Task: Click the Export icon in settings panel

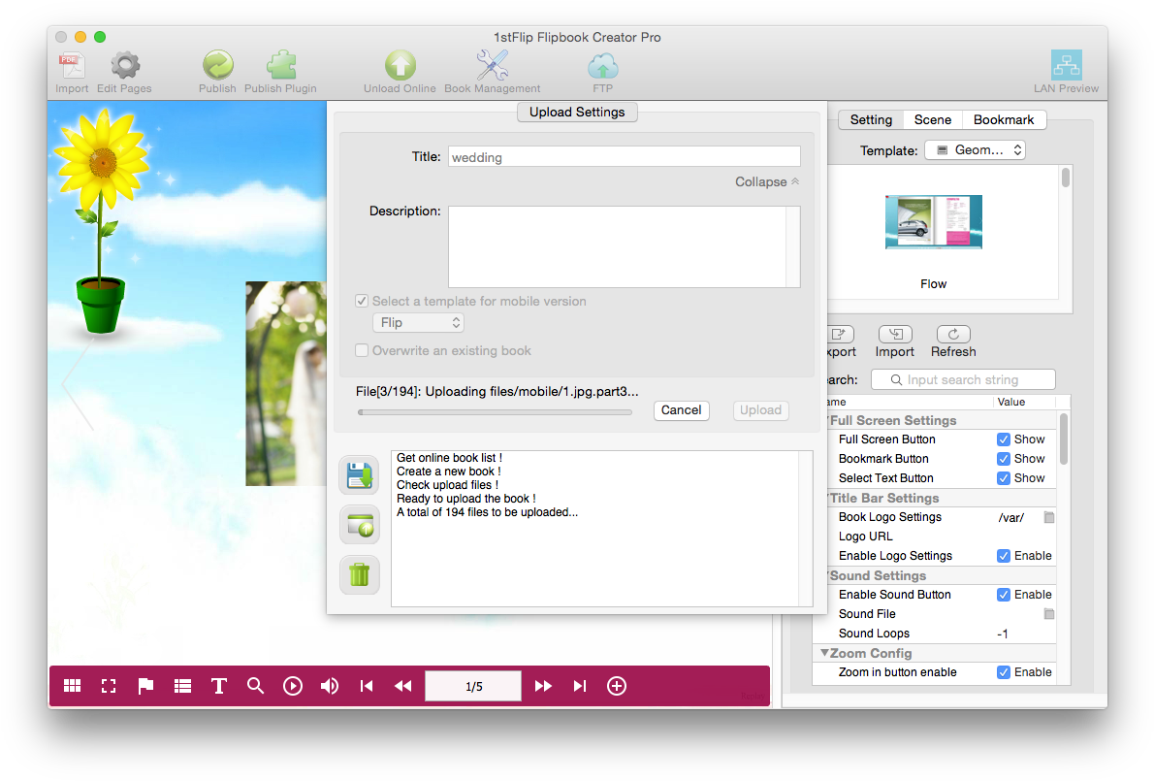Action: click(839, 334)
